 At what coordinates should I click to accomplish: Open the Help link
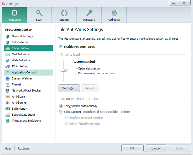click(x=8, y=149)
